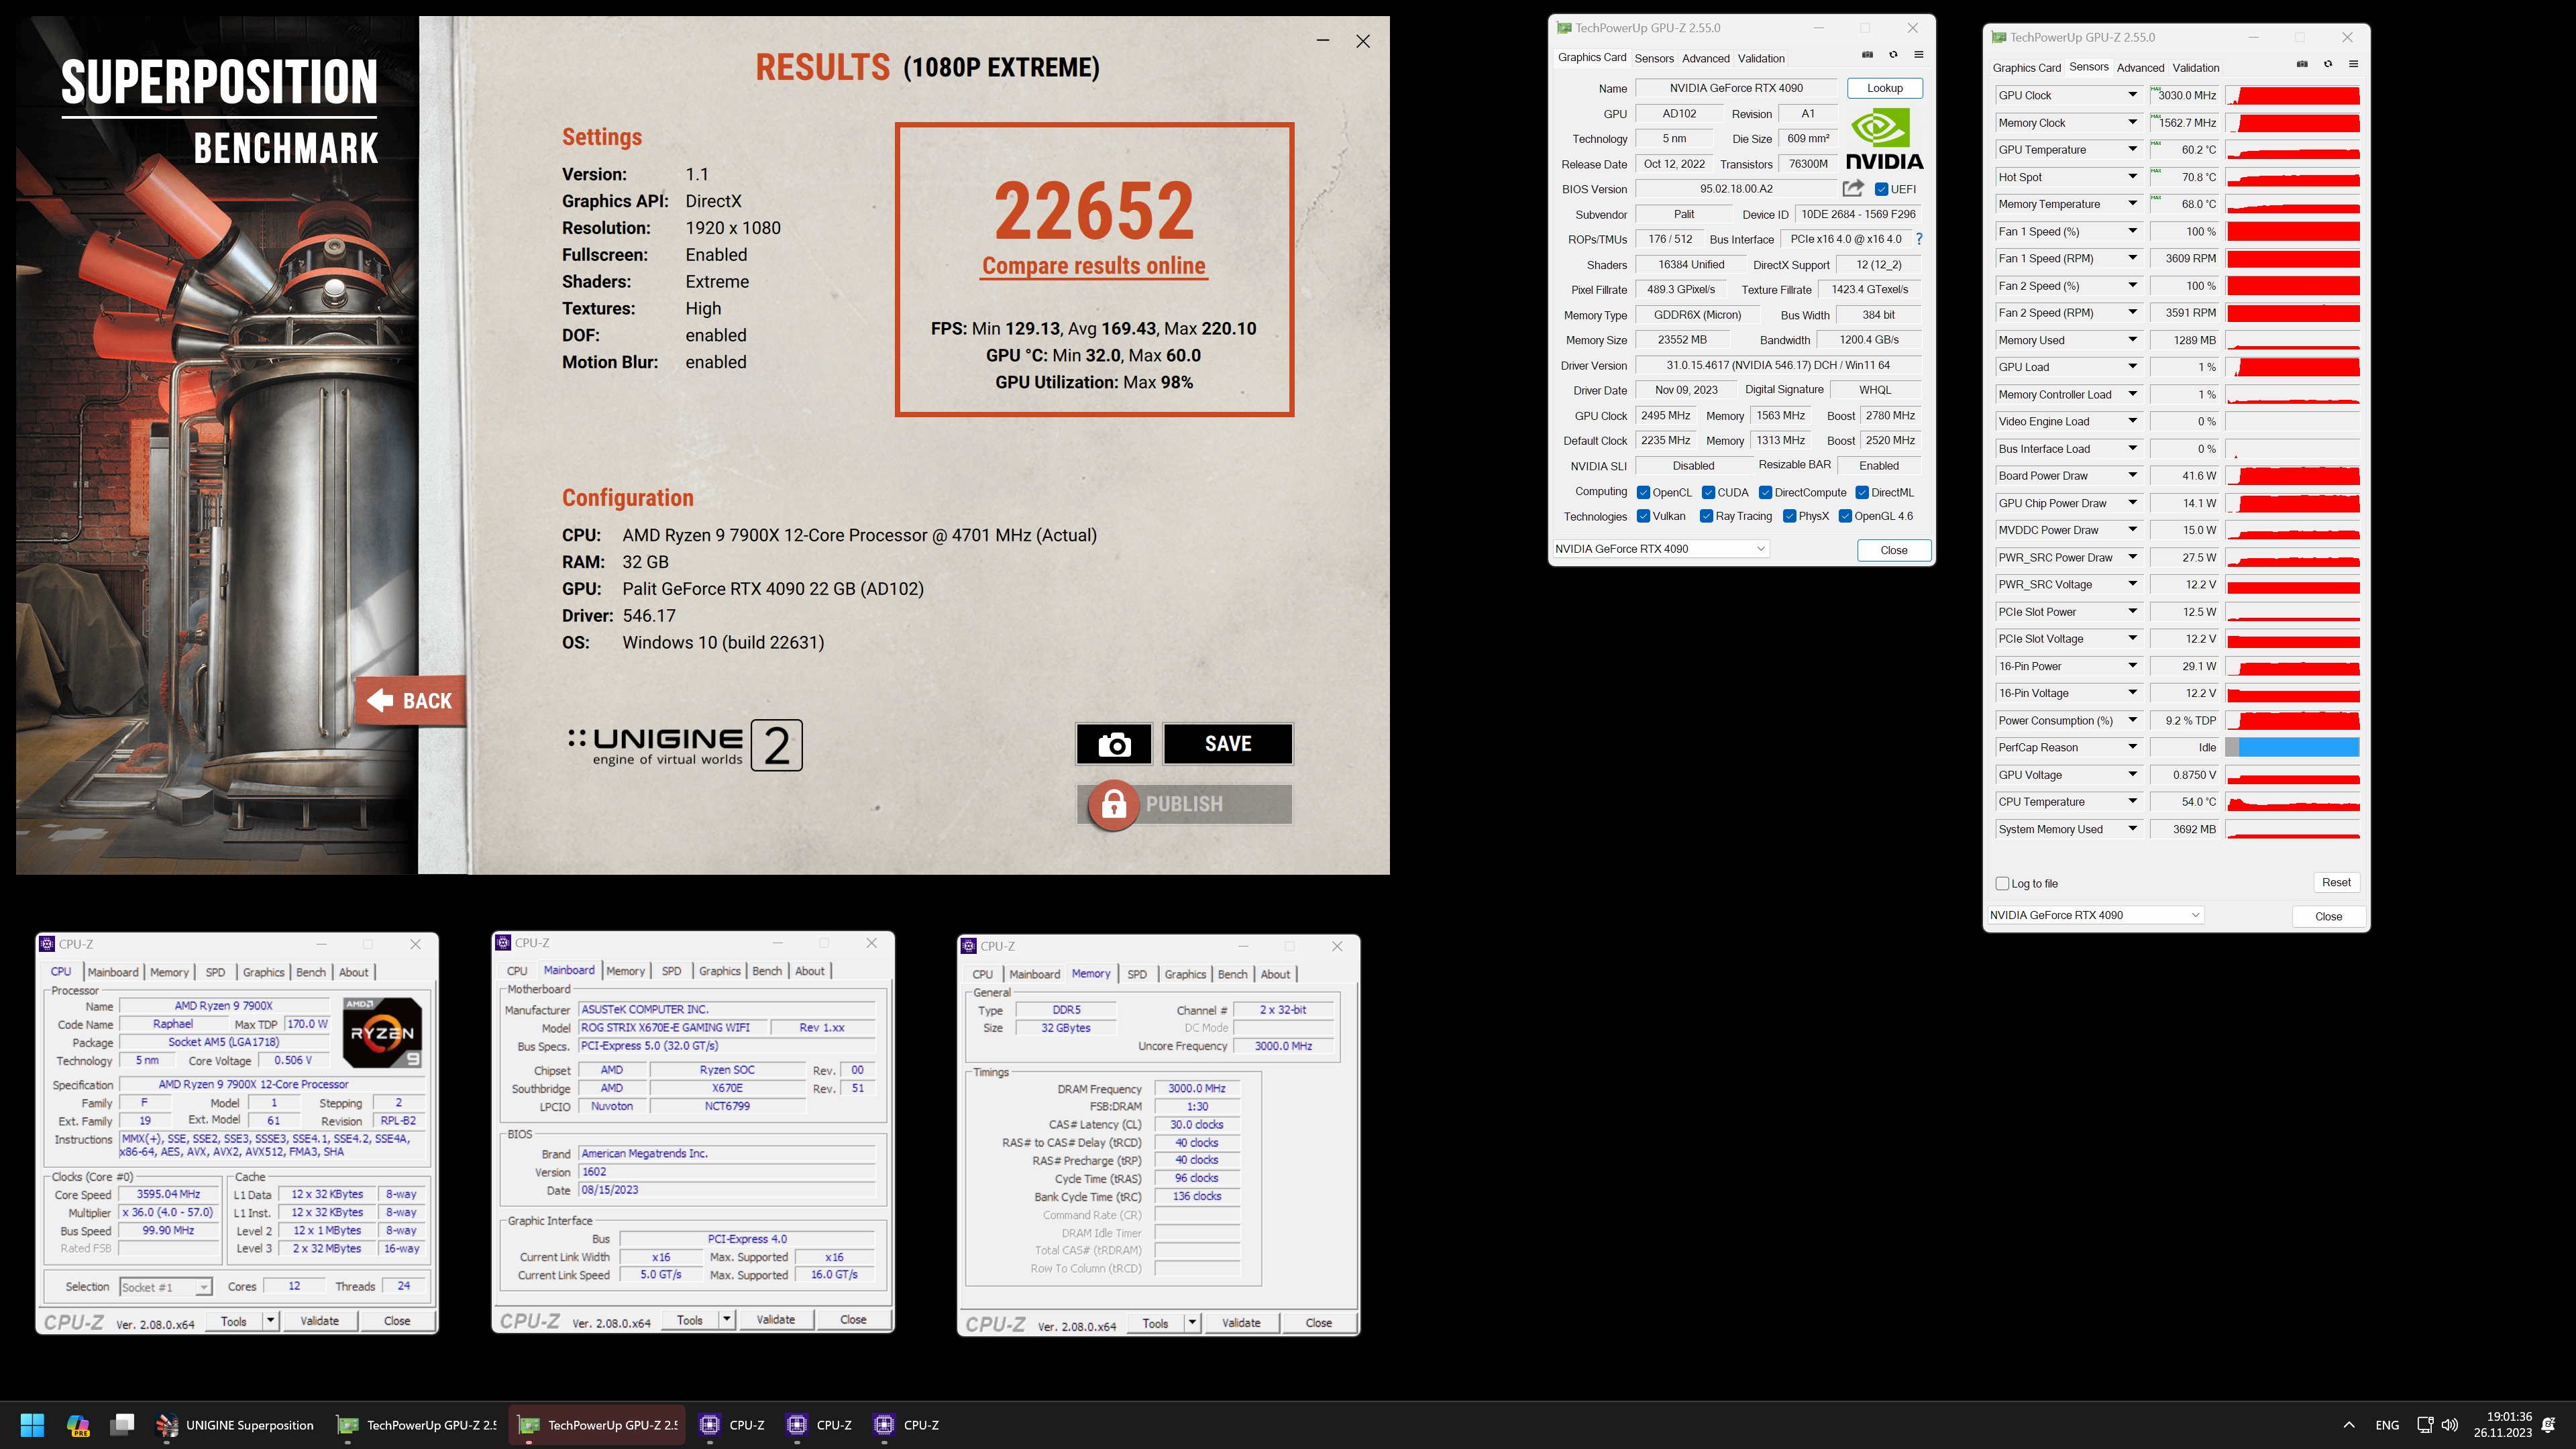Open Graphics tab in CPU-Z Mainboard window
The image size is (2576, 1449).
tap(719, 971)
